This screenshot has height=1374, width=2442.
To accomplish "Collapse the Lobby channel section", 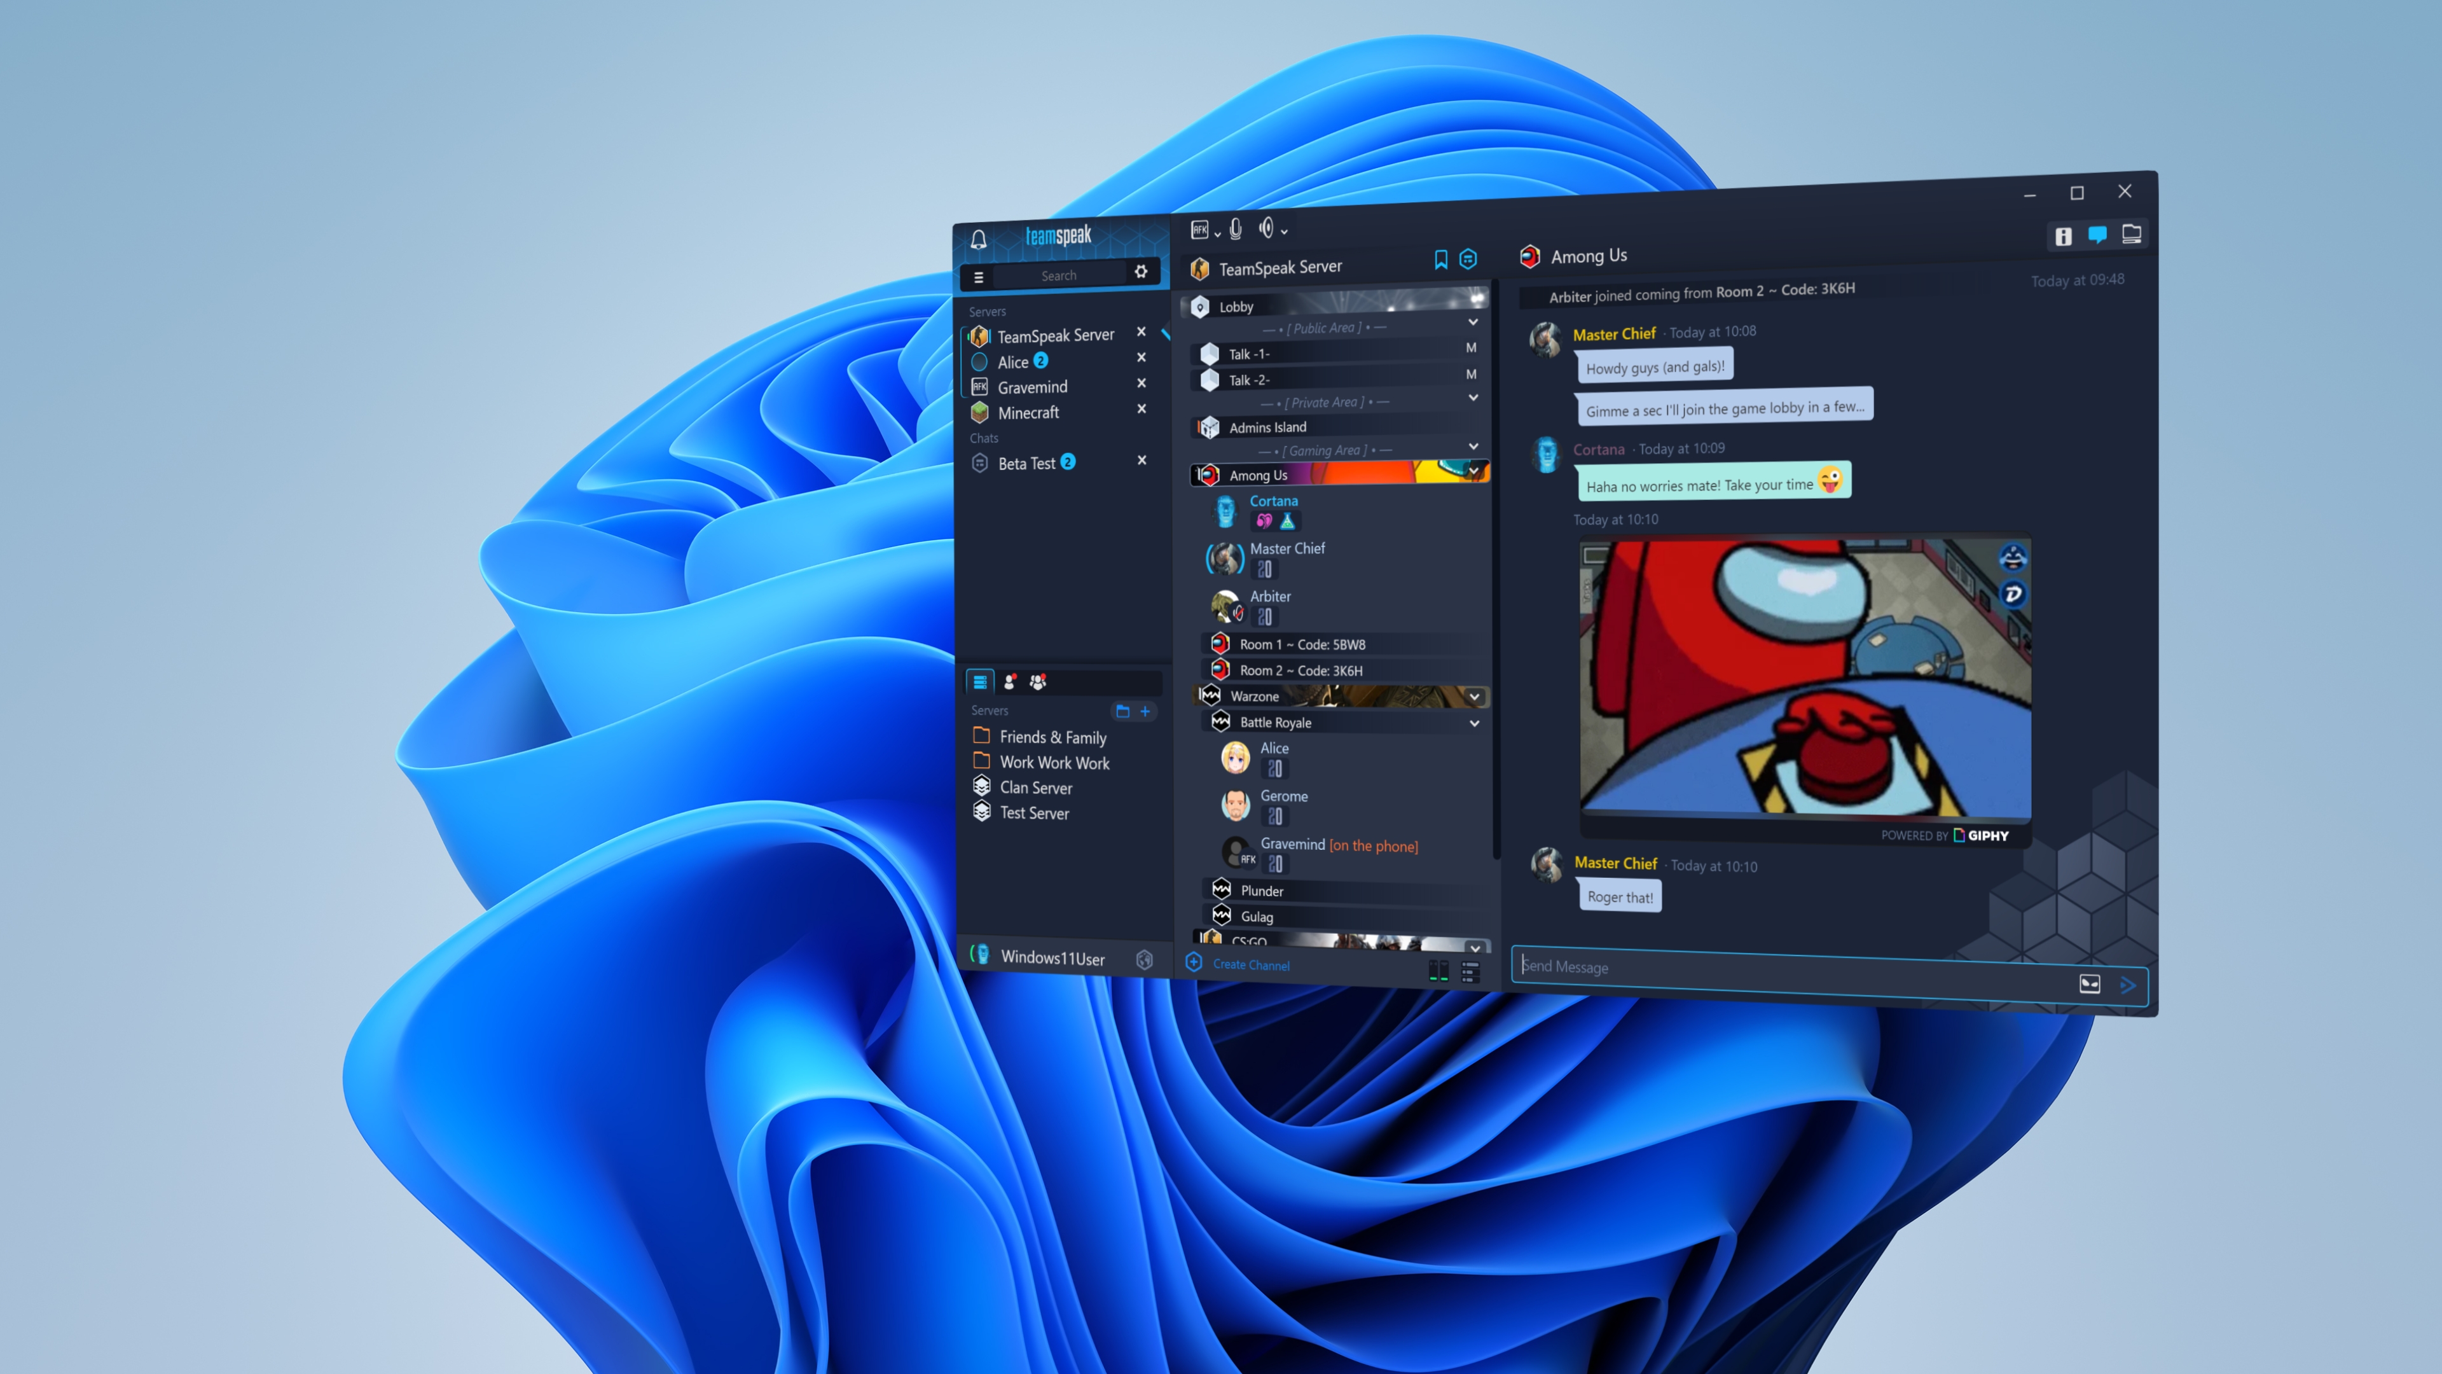I will tap(1473, 323).
